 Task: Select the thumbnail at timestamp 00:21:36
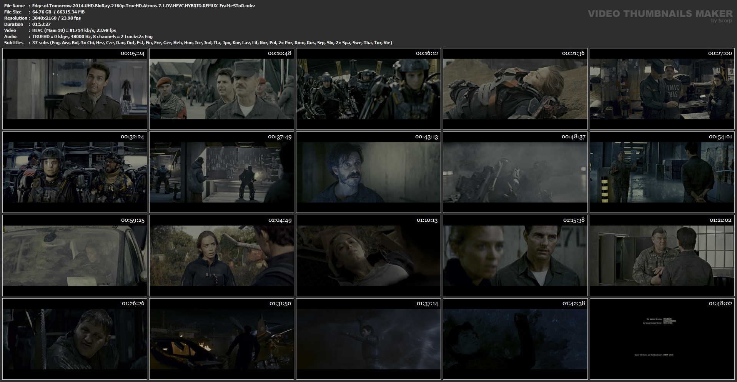point(515,89)
